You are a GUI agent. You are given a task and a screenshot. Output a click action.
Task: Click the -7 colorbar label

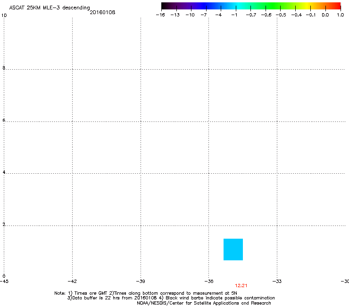coord(203,15)
